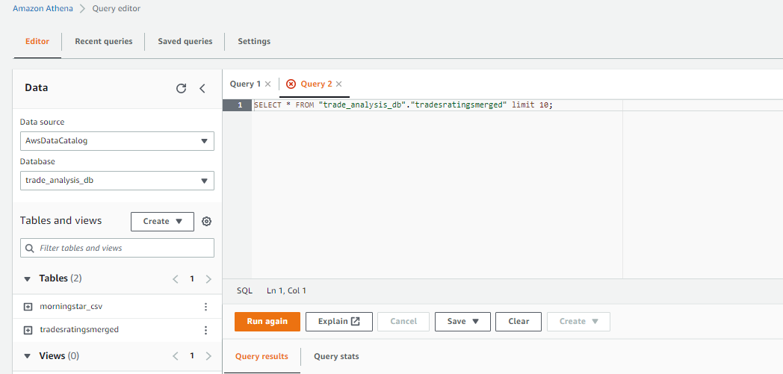Select the Query 2 tab
This screenshot has height=374, width=783.
tap(316, 84)
